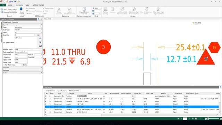Click Add Lower Left Alignment Point
222x125 pixels.
[x=122, y=11]
